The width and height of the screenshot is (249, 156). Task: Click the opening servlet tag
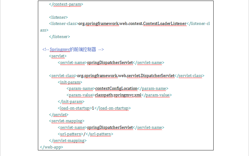[58, 56]
